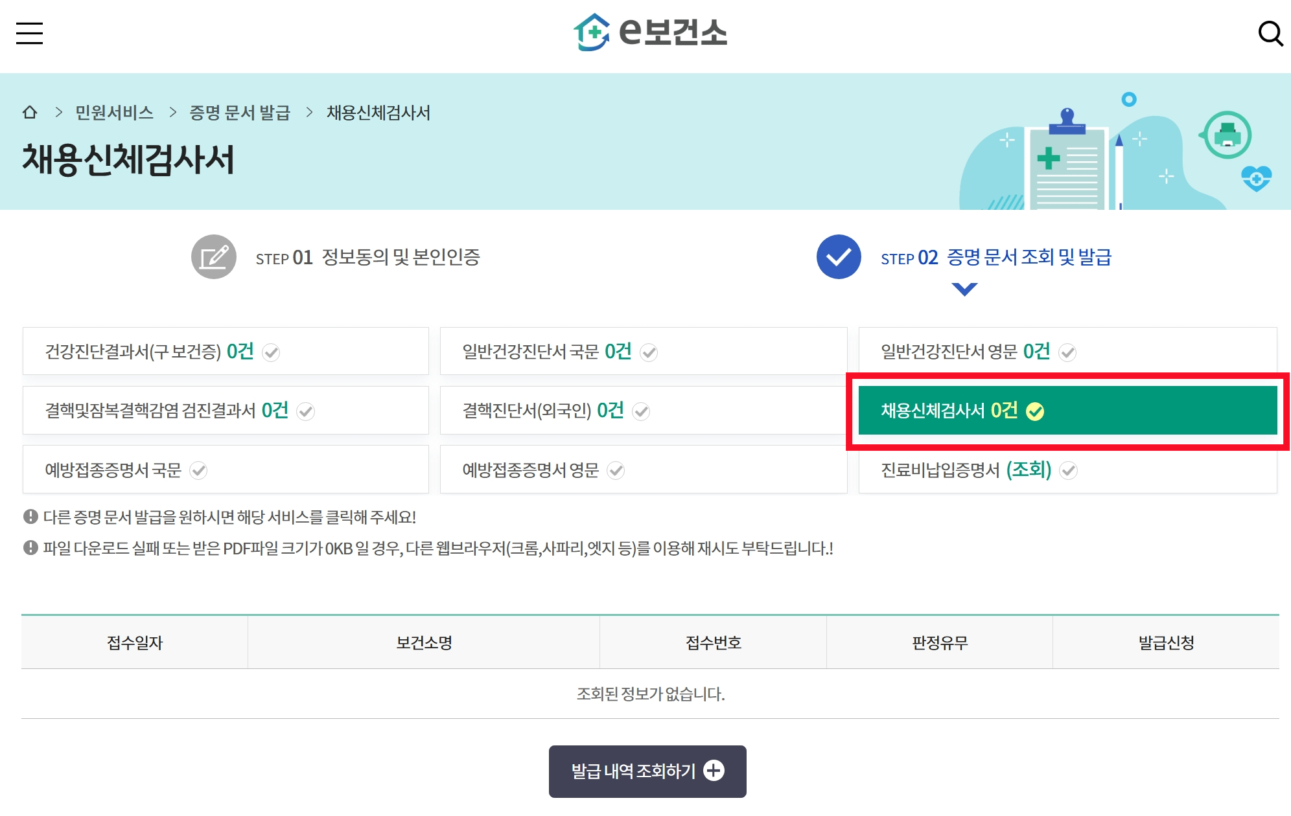Image resolution: width=1291 pixels, height=816 pixels.
Task: Click the 발급신청 column header
Action: tap(1165, 642)
